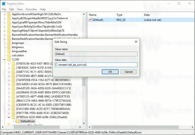This screenshot has width=195, height=135.
Task: Select the bingmaps key
Action: pos(18,43)
